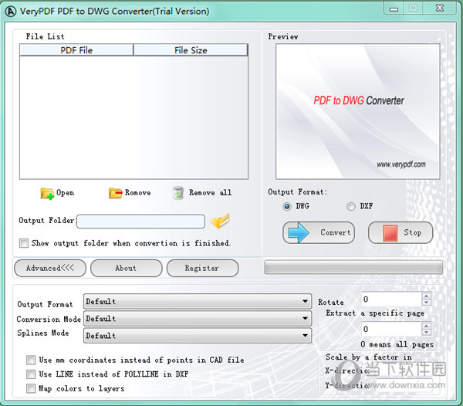This screenshot has height=406, width=463.
Task: Click the blue arrow Convert button
Action: (319, 232)
